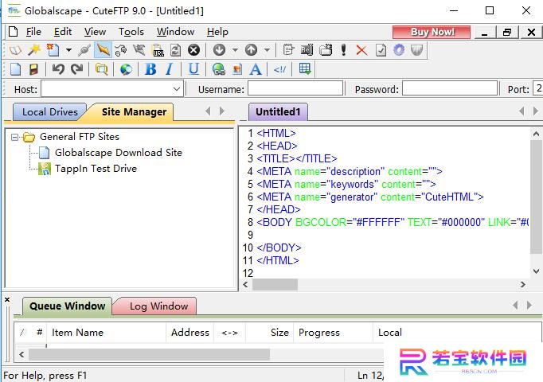The height and width of the screenshot is (382, 543).
Task: Click the Connect to URL icon
Action: click(158, 50)
